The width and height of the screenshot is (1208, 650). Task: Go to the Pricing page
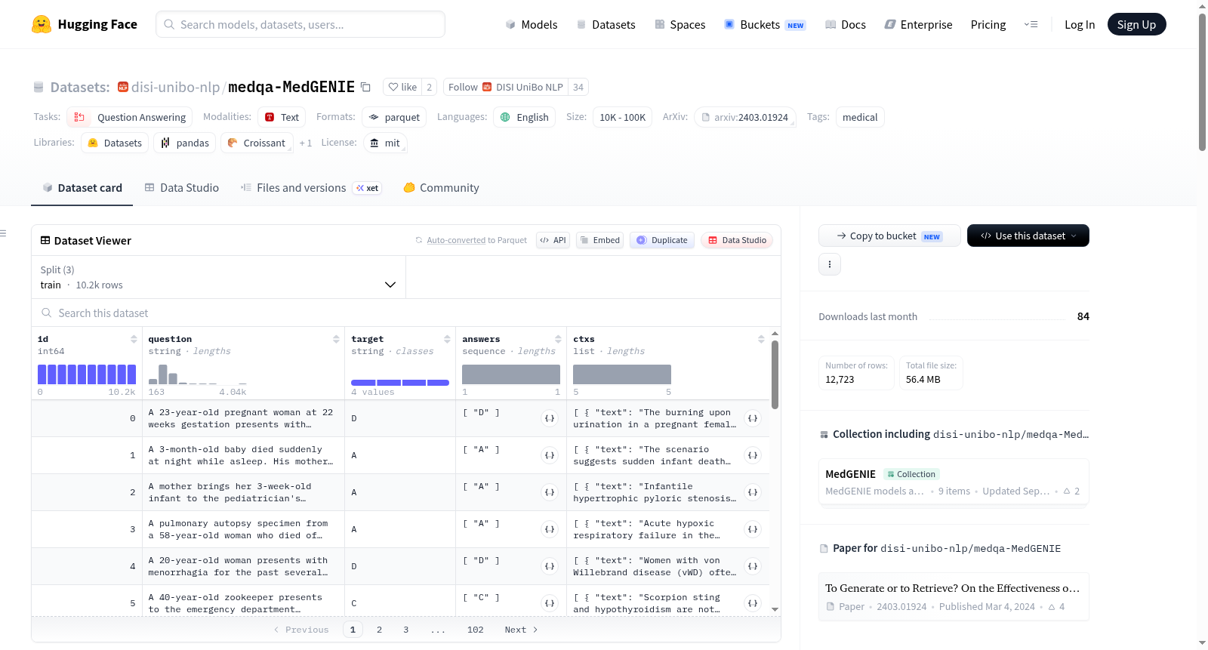pyautogui.click(x=988, y=24)
